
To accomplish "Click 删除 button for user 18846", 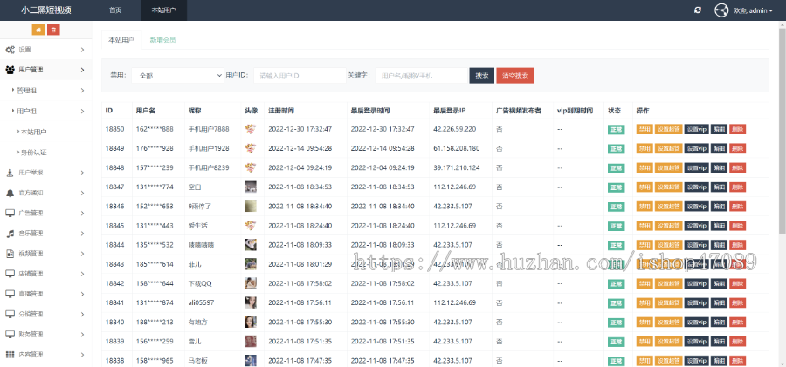I will pos(737,207).
